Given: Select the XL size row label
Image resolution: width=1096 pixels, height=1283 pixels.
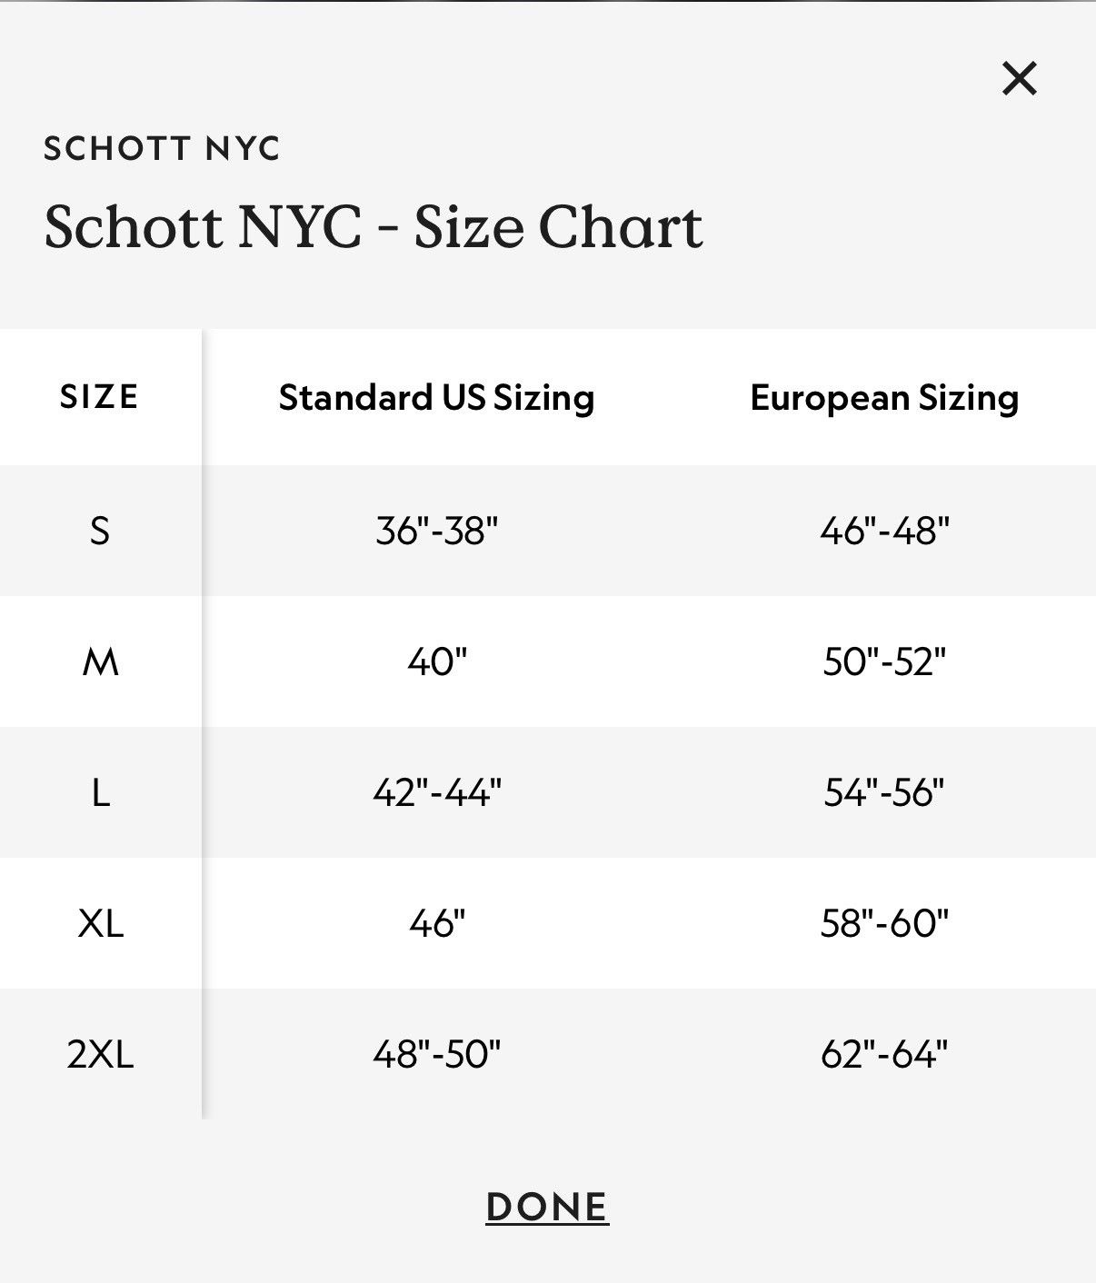Looking at the screenshot, I should click(x=100, y=923).
